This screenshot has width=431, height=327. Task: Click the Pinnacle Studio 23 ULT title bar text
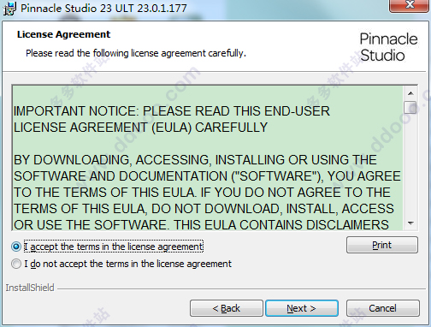(x=103, y=8)
